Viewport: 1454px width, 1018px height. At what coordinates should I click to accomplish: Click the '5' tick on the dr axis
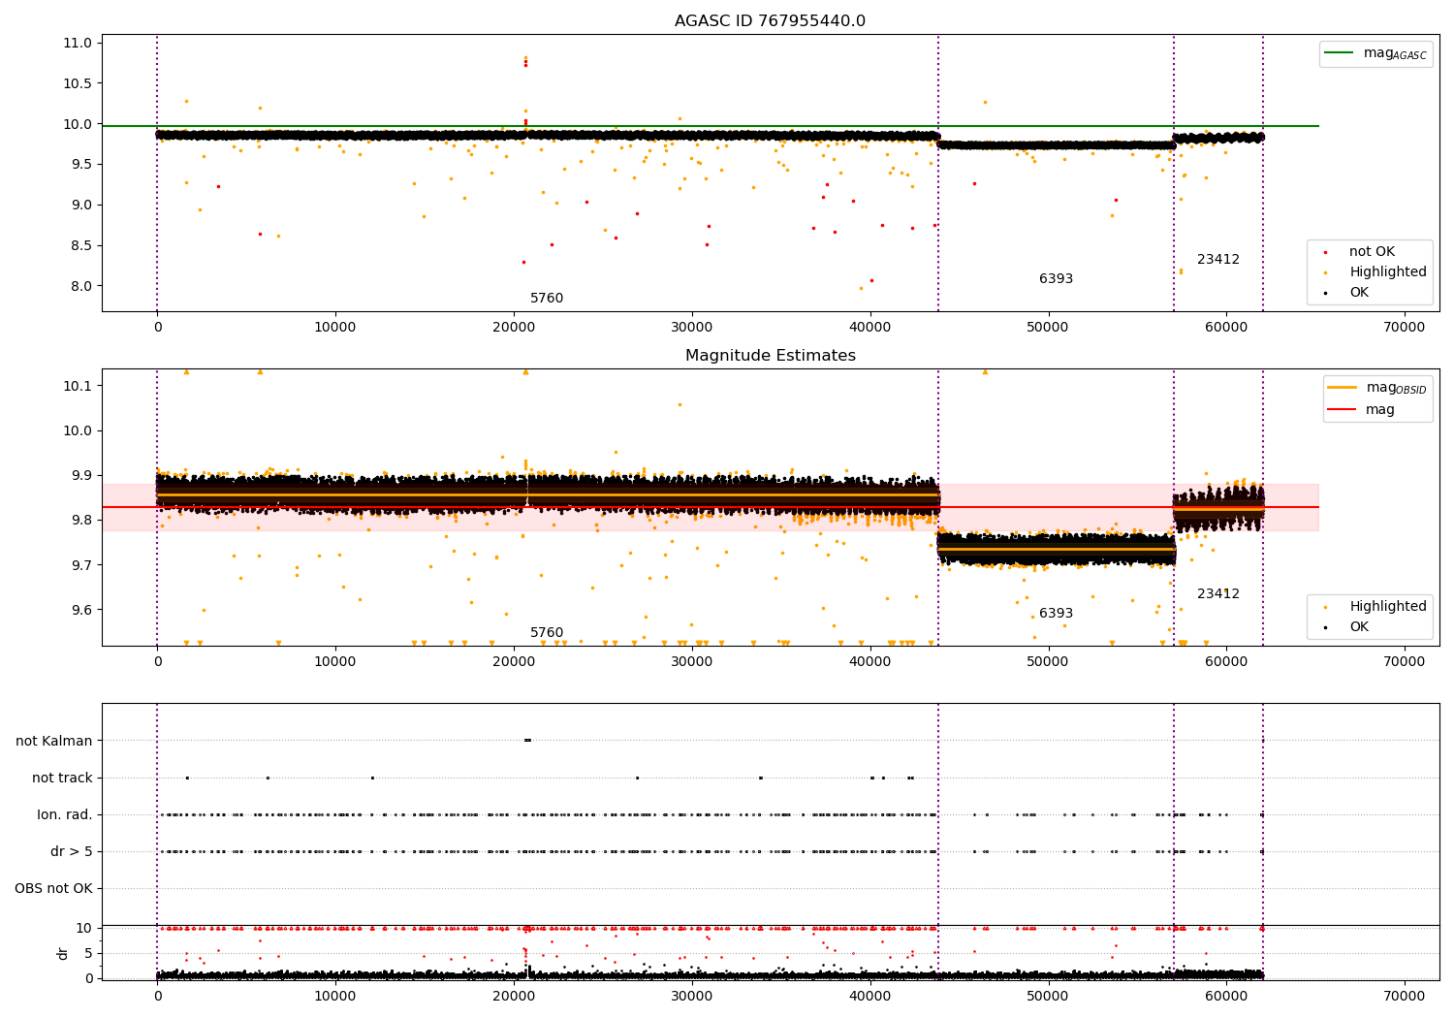point(89,953)
